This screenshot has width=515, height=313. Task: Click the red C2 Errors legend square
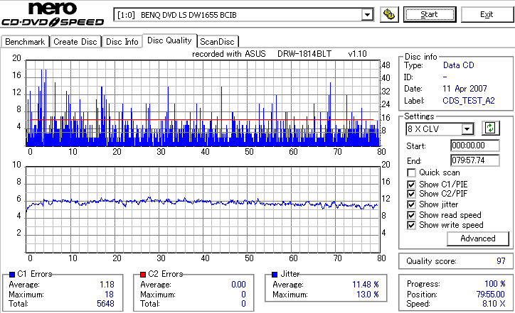coord(143,275)
